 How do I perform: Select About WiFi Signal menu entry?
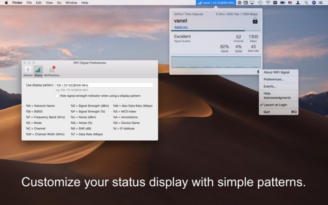[276, 72]
